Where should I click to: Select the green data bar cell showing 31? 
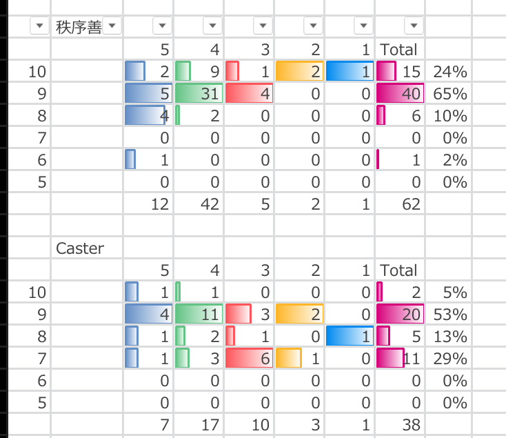pyautogui.click(x=199, y=93)
